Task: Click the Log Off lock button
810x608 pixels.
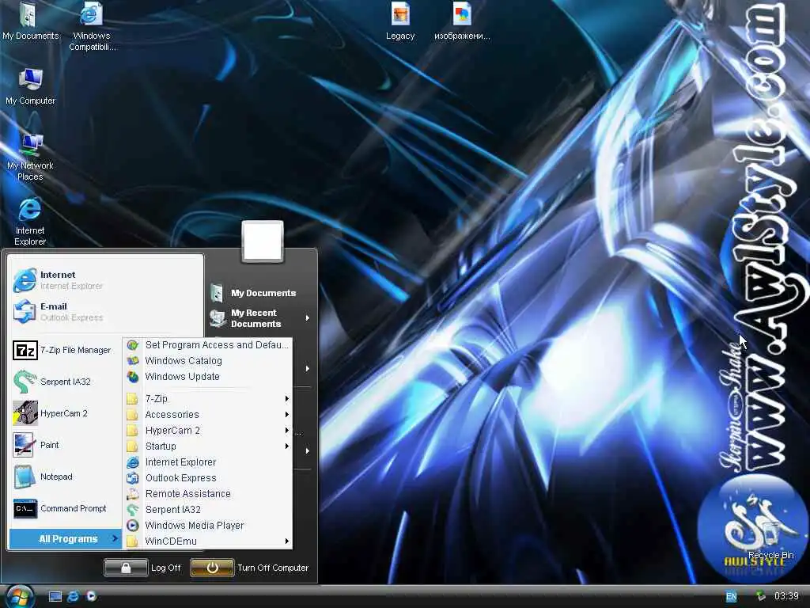Action: point(126,567)
